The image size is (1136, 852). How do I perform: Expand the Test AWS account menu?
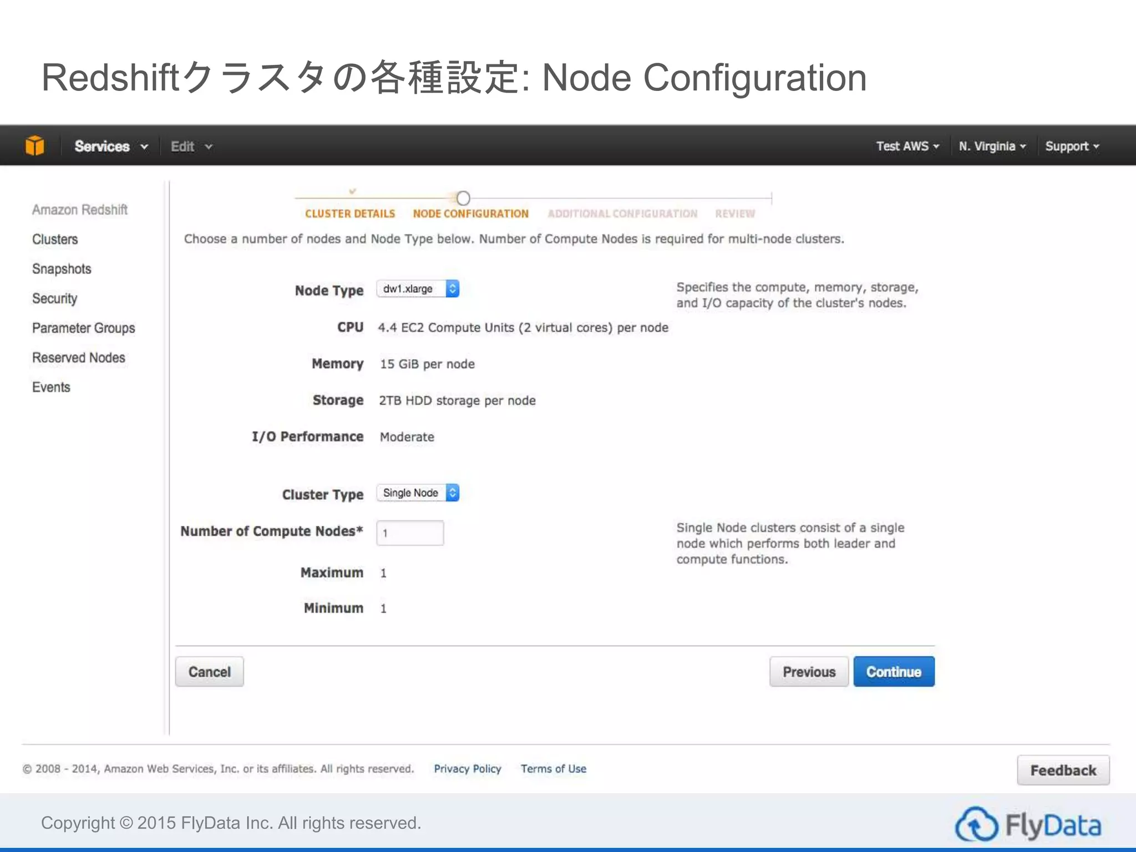(x=907, y=146)
